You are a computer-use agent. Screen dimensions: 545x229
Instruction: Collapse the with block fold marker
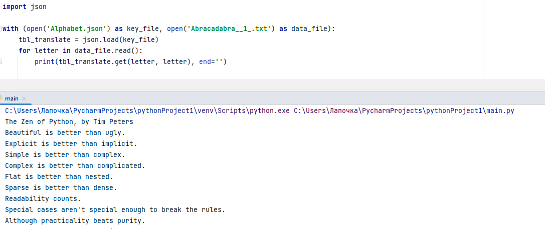click(x=1, y=29)
